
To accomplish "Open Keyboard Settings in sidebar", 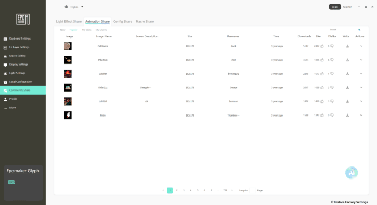I will tap(23, 39).
